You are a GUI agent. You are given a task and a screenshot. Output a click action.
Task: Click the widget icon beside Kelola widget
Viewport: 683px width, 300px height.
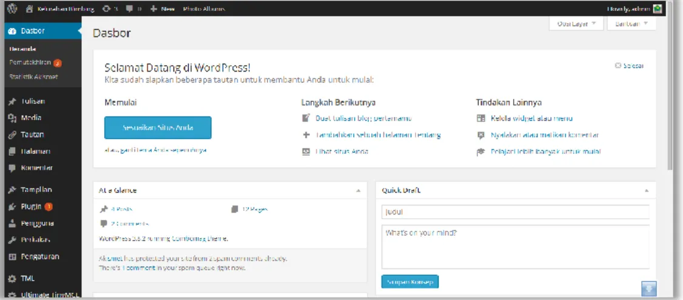click(481, 118)
